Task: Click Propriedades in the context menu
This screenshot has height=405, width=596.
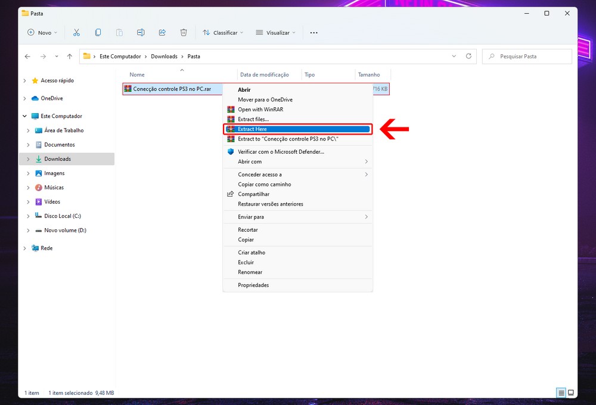Action: [x=253, y=285]
